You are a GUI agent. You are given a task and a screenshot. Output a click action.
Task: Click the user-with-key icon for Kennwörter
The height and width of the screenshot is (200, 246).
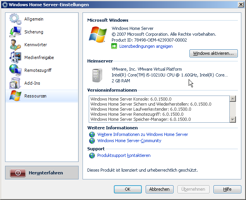pyautogui.click(x=15, y=45)
